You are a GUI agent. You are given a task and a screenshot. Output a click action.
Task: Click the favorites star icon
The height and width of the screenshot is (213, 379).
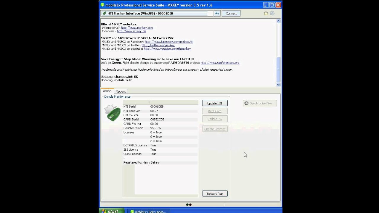(266, 13)
